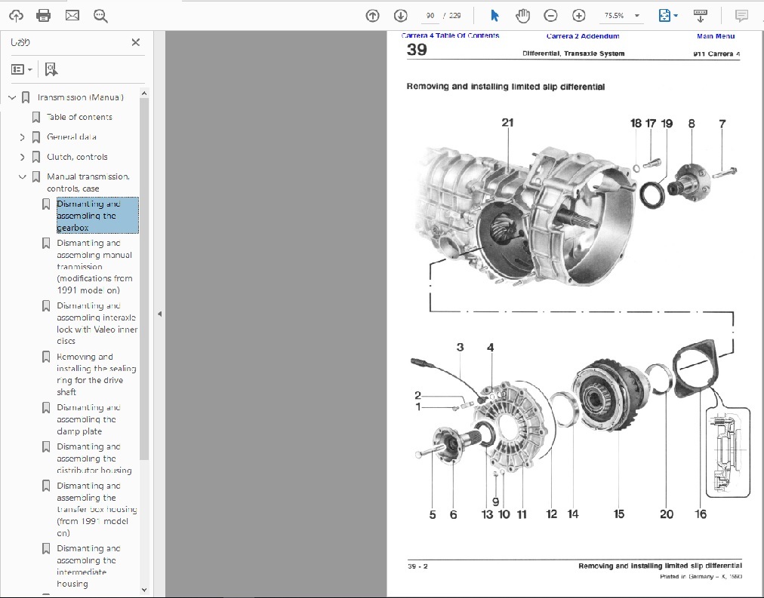Open the distributor housing bookmark
This screenshot has width=764, height=598.
pyautogui.click(x=94, y=458)
